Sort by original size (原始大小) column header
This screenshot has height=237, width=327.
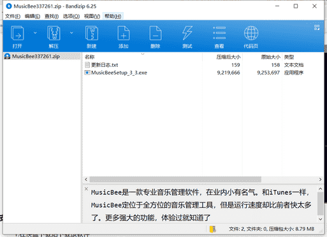point(262,57)
